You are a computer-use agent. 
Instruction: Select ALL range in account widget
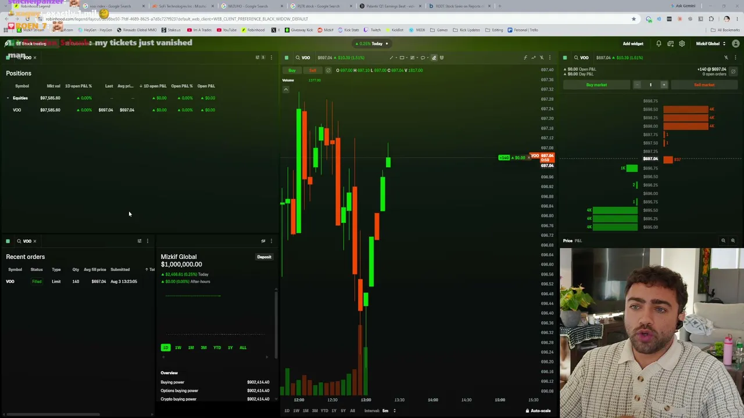[x=243, y=348]
